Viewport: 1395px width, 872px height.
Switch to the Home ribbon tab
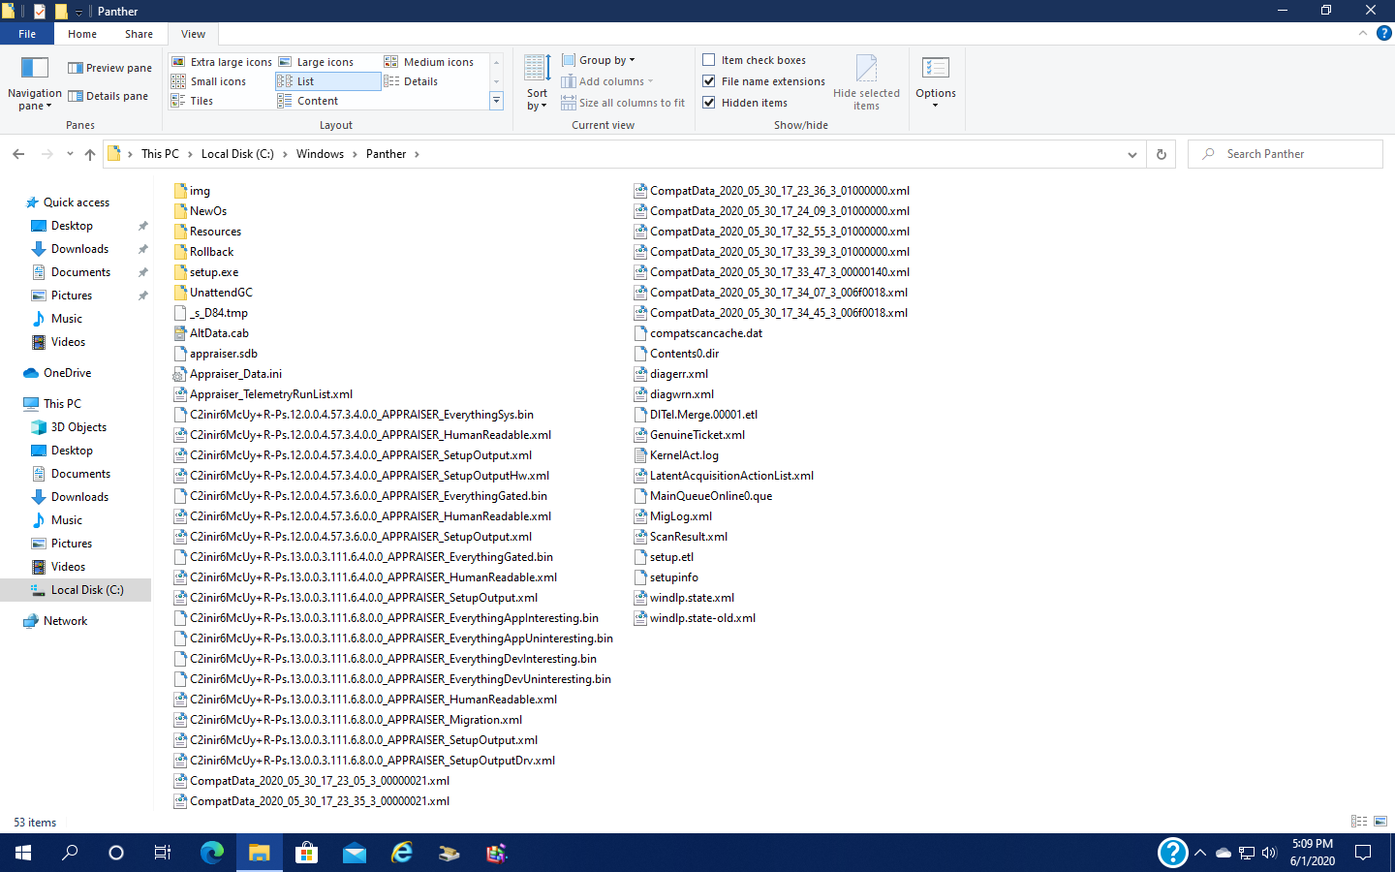coord(82,34)
